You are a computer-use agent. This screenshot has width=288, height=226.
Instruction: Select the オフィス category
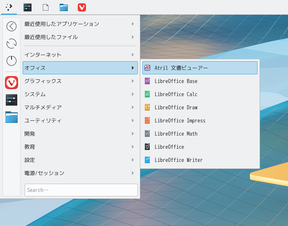pyautogui.click(x=80, y=68)
